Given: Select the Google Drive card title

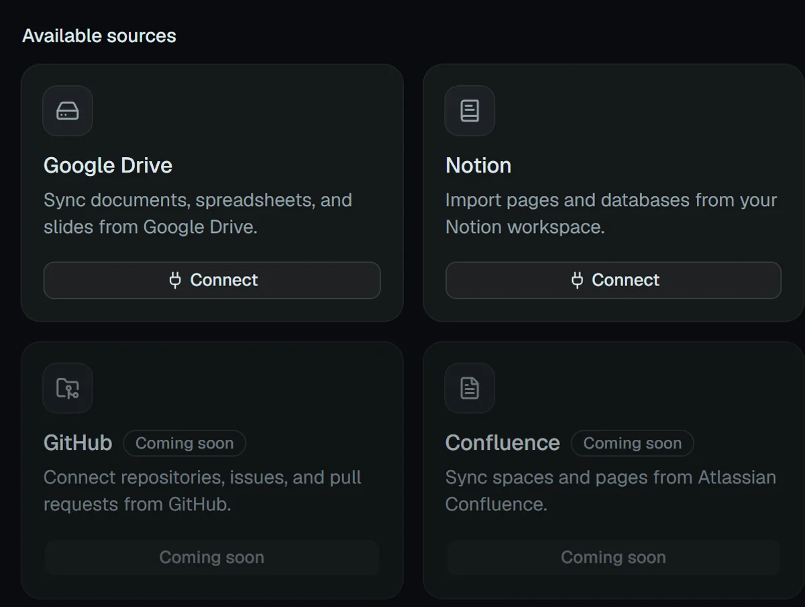Looking at the screenshot, I should click(108, 165).
